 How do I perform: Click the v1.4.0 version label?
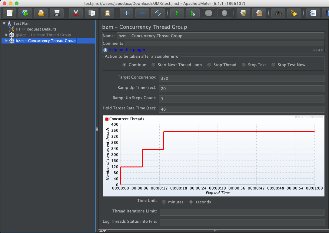(x=318, y=50)
